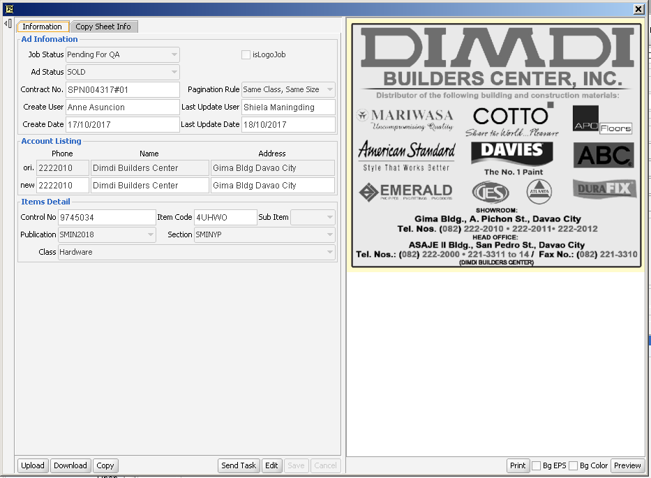Image resolution: width=651 pixels, height=478 pixels.
Task: Click the Send Task button
Action: pyautogui.click(x=239, y=465)
